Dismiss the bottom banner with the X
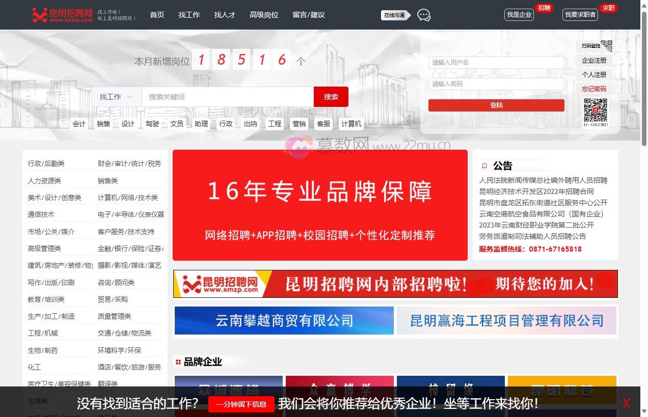This screenshot has width=648, height=417. pyautogui.click(x=626, y=403)
